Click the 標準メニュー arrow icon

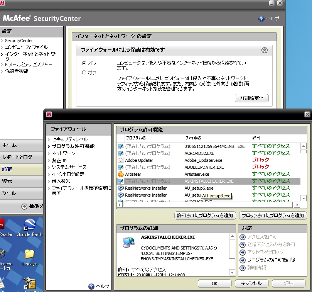tap(24, 207)
